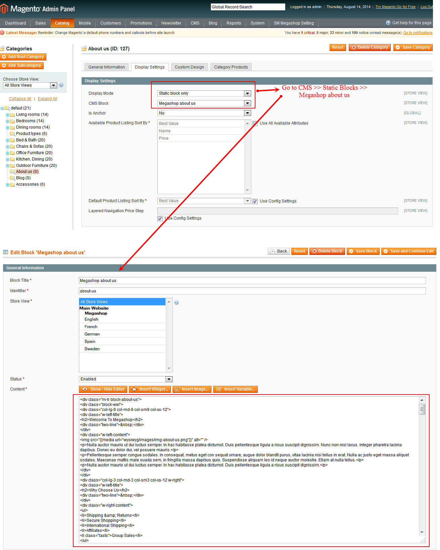Select Price in sort-by list
440x550 pixels.
pos(201,138)
